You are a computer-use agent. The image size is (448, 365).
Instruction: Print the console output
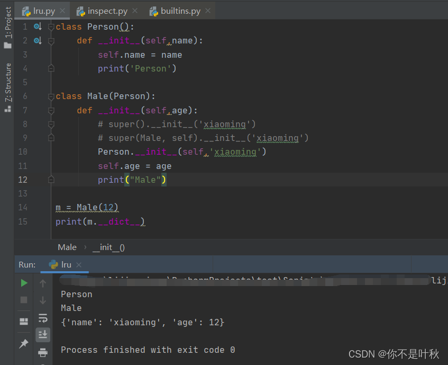tap(43, 352)
